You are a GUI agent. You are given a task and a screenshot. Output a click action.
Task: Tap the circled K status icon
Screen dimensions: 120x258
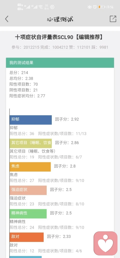(x=52, y=7)
